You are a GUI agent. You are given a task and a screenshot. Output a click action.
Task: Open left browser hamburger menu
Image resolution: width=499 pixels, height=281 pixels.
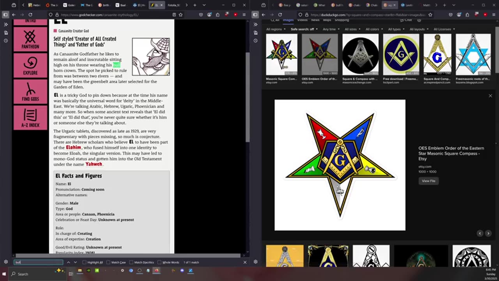pyautogui.click(x=244, y=14)
